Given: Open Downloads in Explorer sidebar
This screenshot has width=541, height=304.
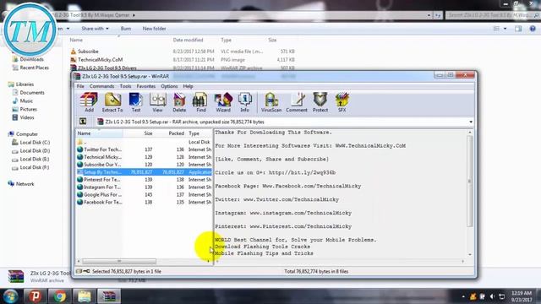Looking at the screenshot, I should (x=32, y=59).
